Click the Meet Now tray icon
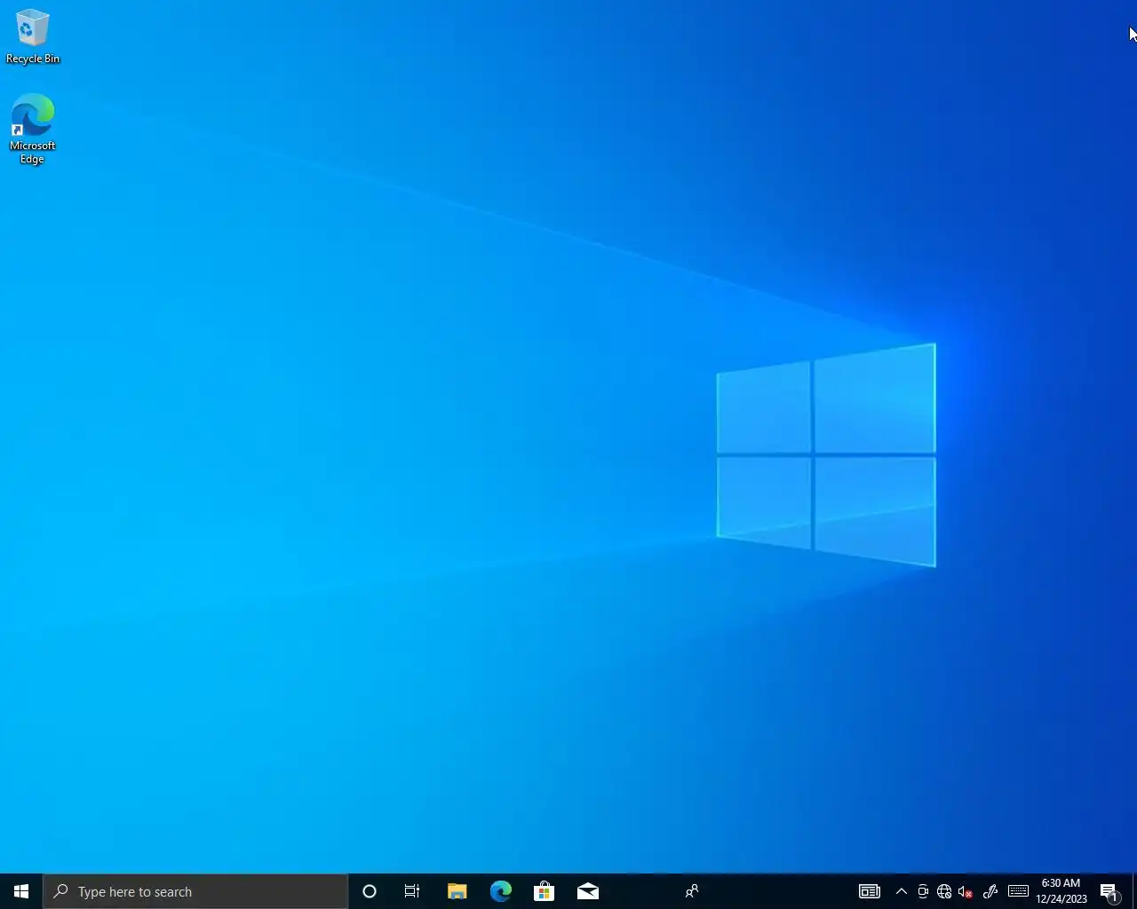 (923, 891)
